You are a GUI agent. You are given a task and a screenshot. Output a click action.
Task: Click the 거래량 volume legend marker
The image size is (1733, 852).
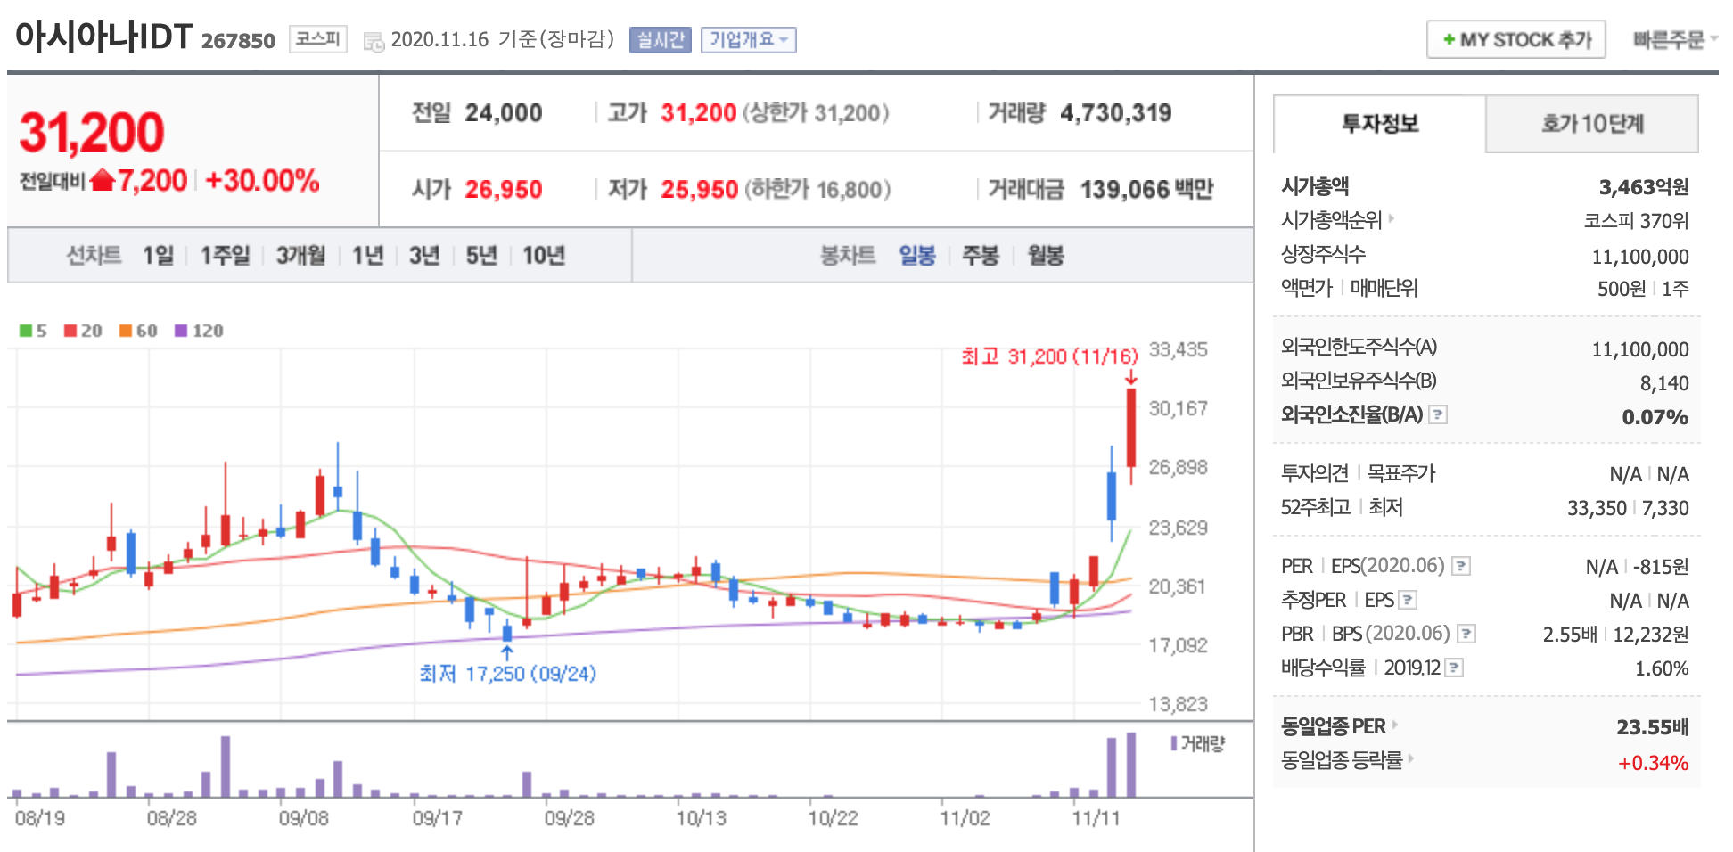tap(1198, 743)
